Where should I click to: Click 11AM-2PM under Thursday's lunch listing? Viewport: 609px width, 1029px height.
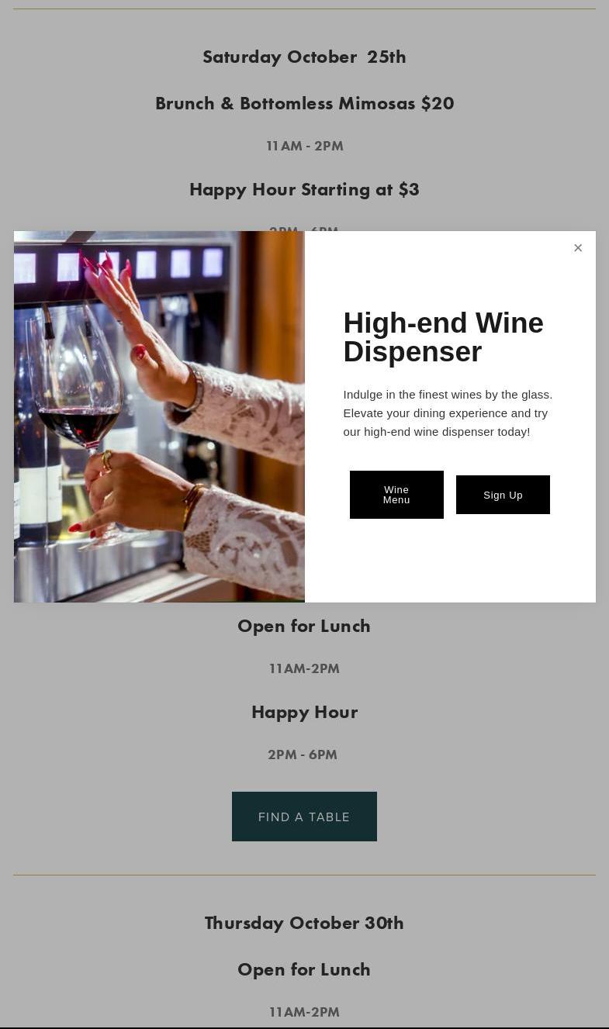pyautogui.click(x=304, y=1012)
